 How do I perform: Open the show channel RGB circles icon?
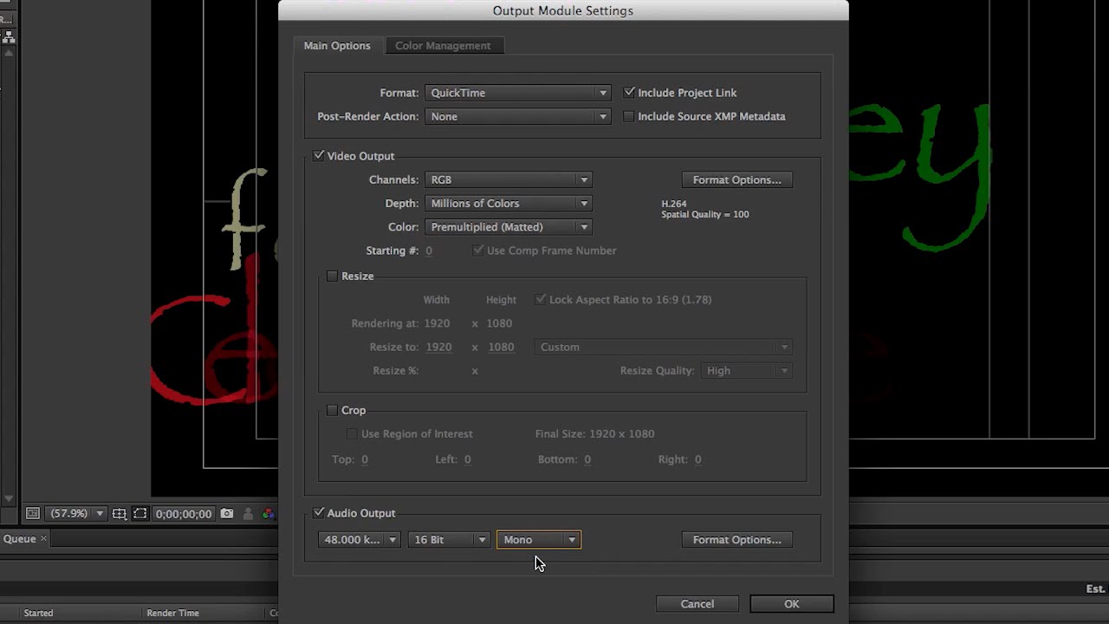[x=269, y=514]
